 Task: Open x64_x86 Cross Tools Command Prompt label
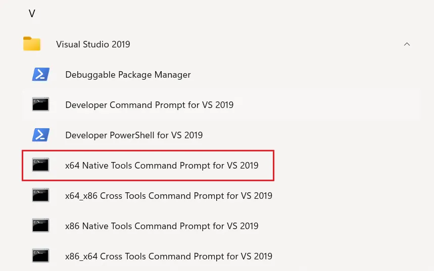tap(169, 196)
